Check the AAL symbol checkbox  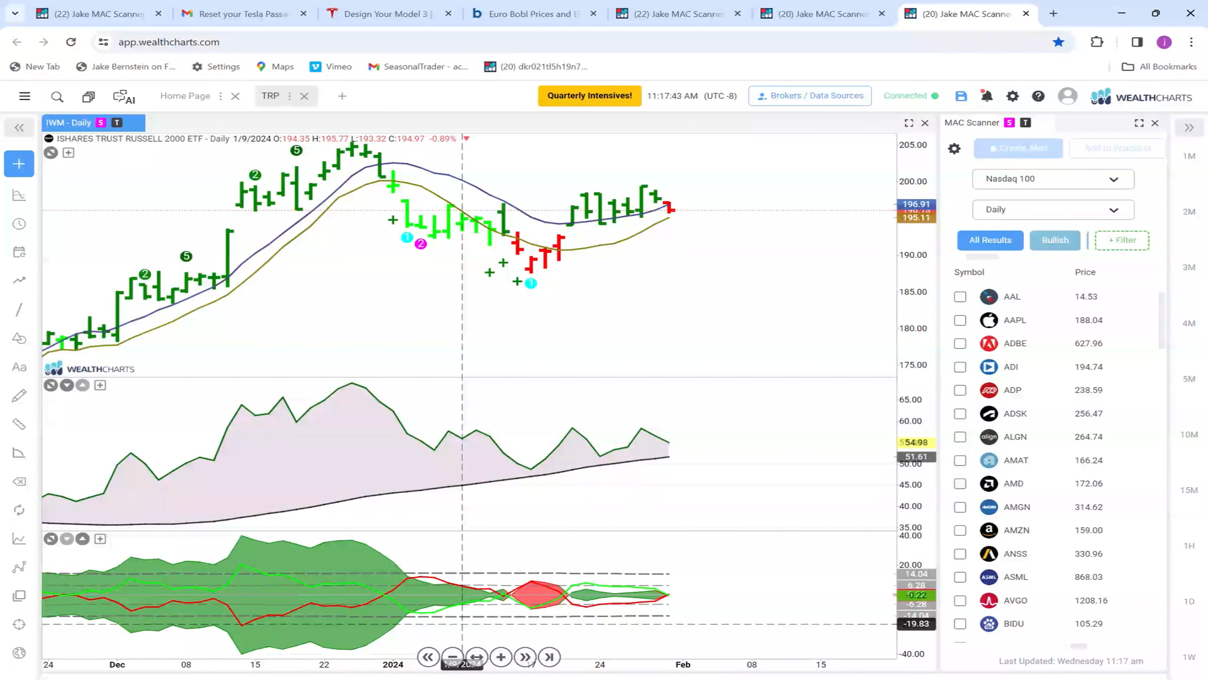coord(960,297)
